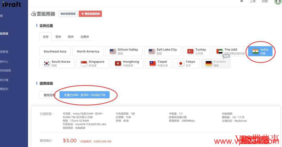This screenshot has width=282, height=147.
Task: Choose the North America location
Action: point(88,51)
